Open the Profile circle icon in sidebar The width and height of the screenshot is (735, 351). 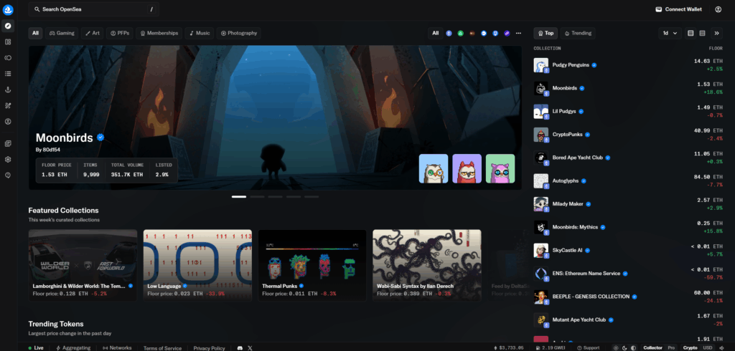pyautogui.click(x=8, y=121)
